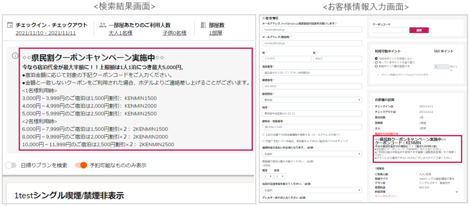This screenshot has width=469, height=206.
Task: Click the calendar icon beside チェックイン - チェックアウト
Action: (x=10, y=25)
